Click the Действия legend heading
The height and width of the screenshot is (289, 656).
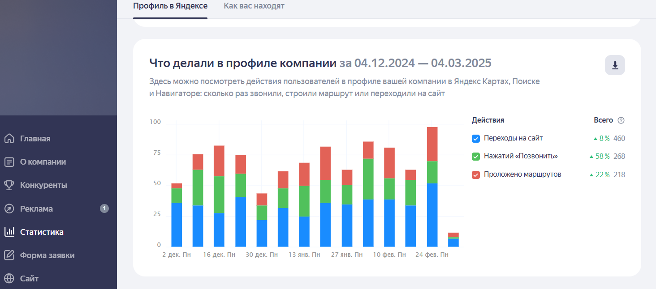(488, 120)
